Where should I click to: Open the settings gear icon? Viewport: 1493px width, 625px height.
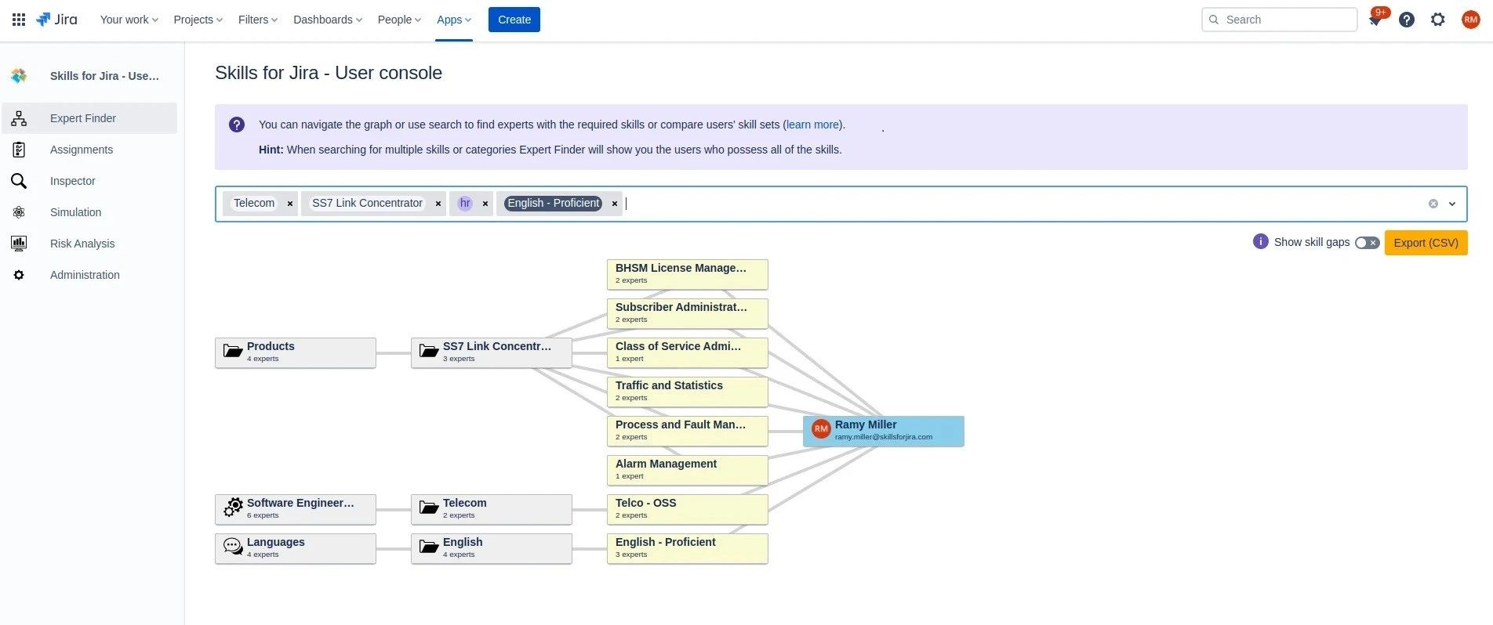click(x=1437, y=20)
